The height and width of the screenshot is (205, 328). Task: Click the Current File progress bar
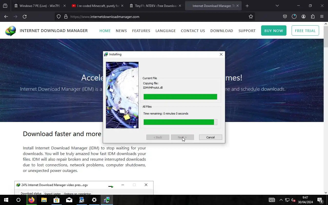pos(180,97)
